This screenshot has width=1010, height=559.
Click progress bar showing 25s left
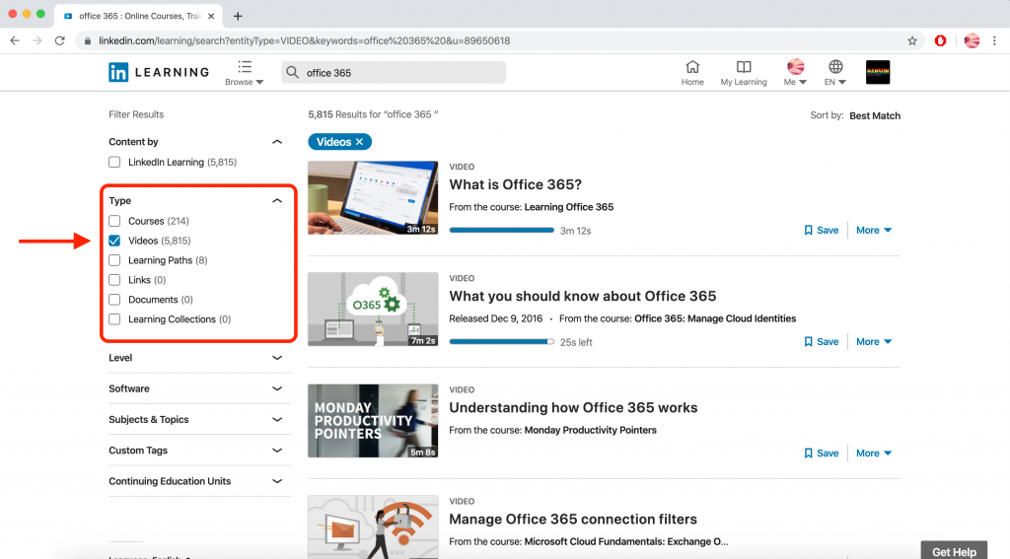click(x=501, y=341)
